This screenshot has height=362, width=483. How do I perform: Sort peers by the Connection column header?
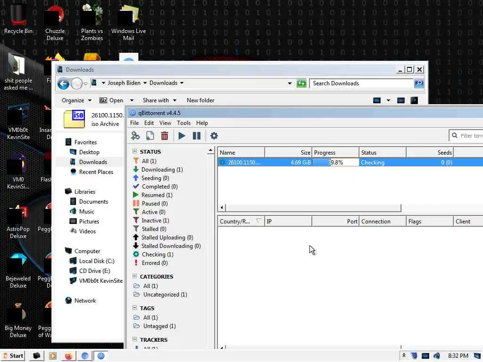click(x=382, y=222)
